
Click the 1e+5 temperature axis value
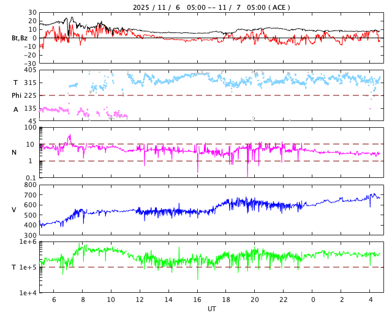pos(27,267)
